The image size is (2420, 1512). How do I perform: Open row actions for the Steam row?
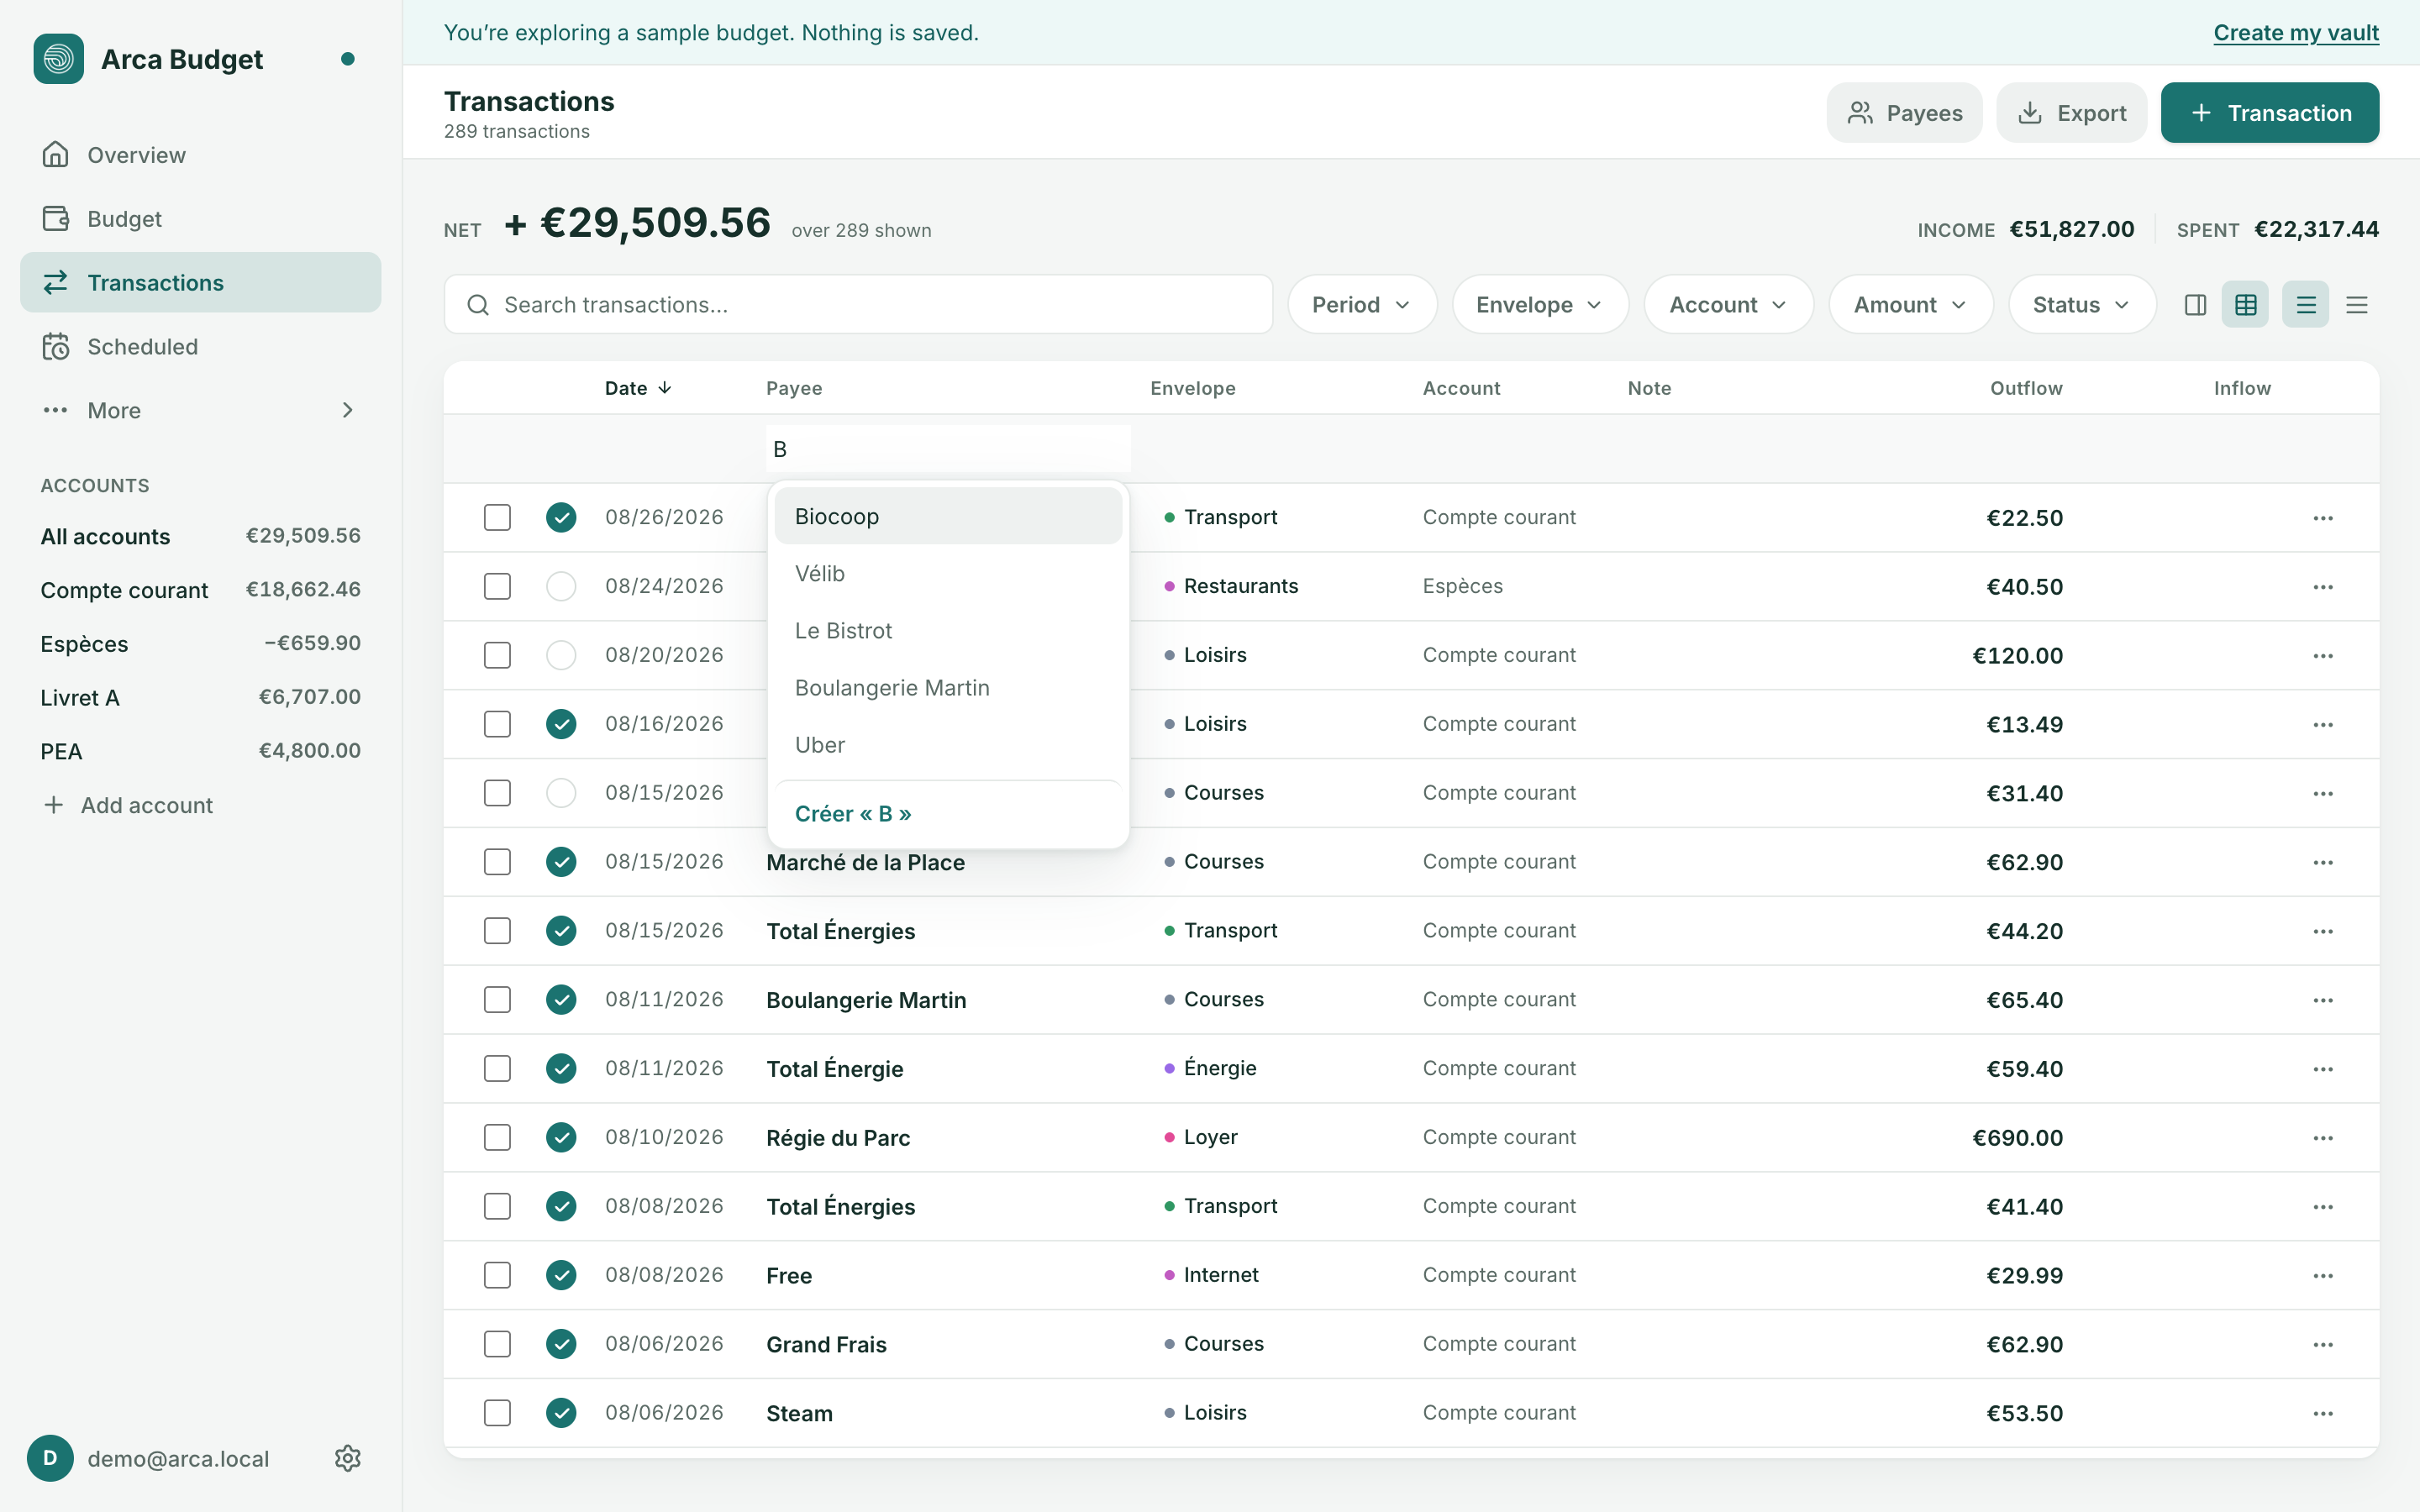[2323, 1414]
